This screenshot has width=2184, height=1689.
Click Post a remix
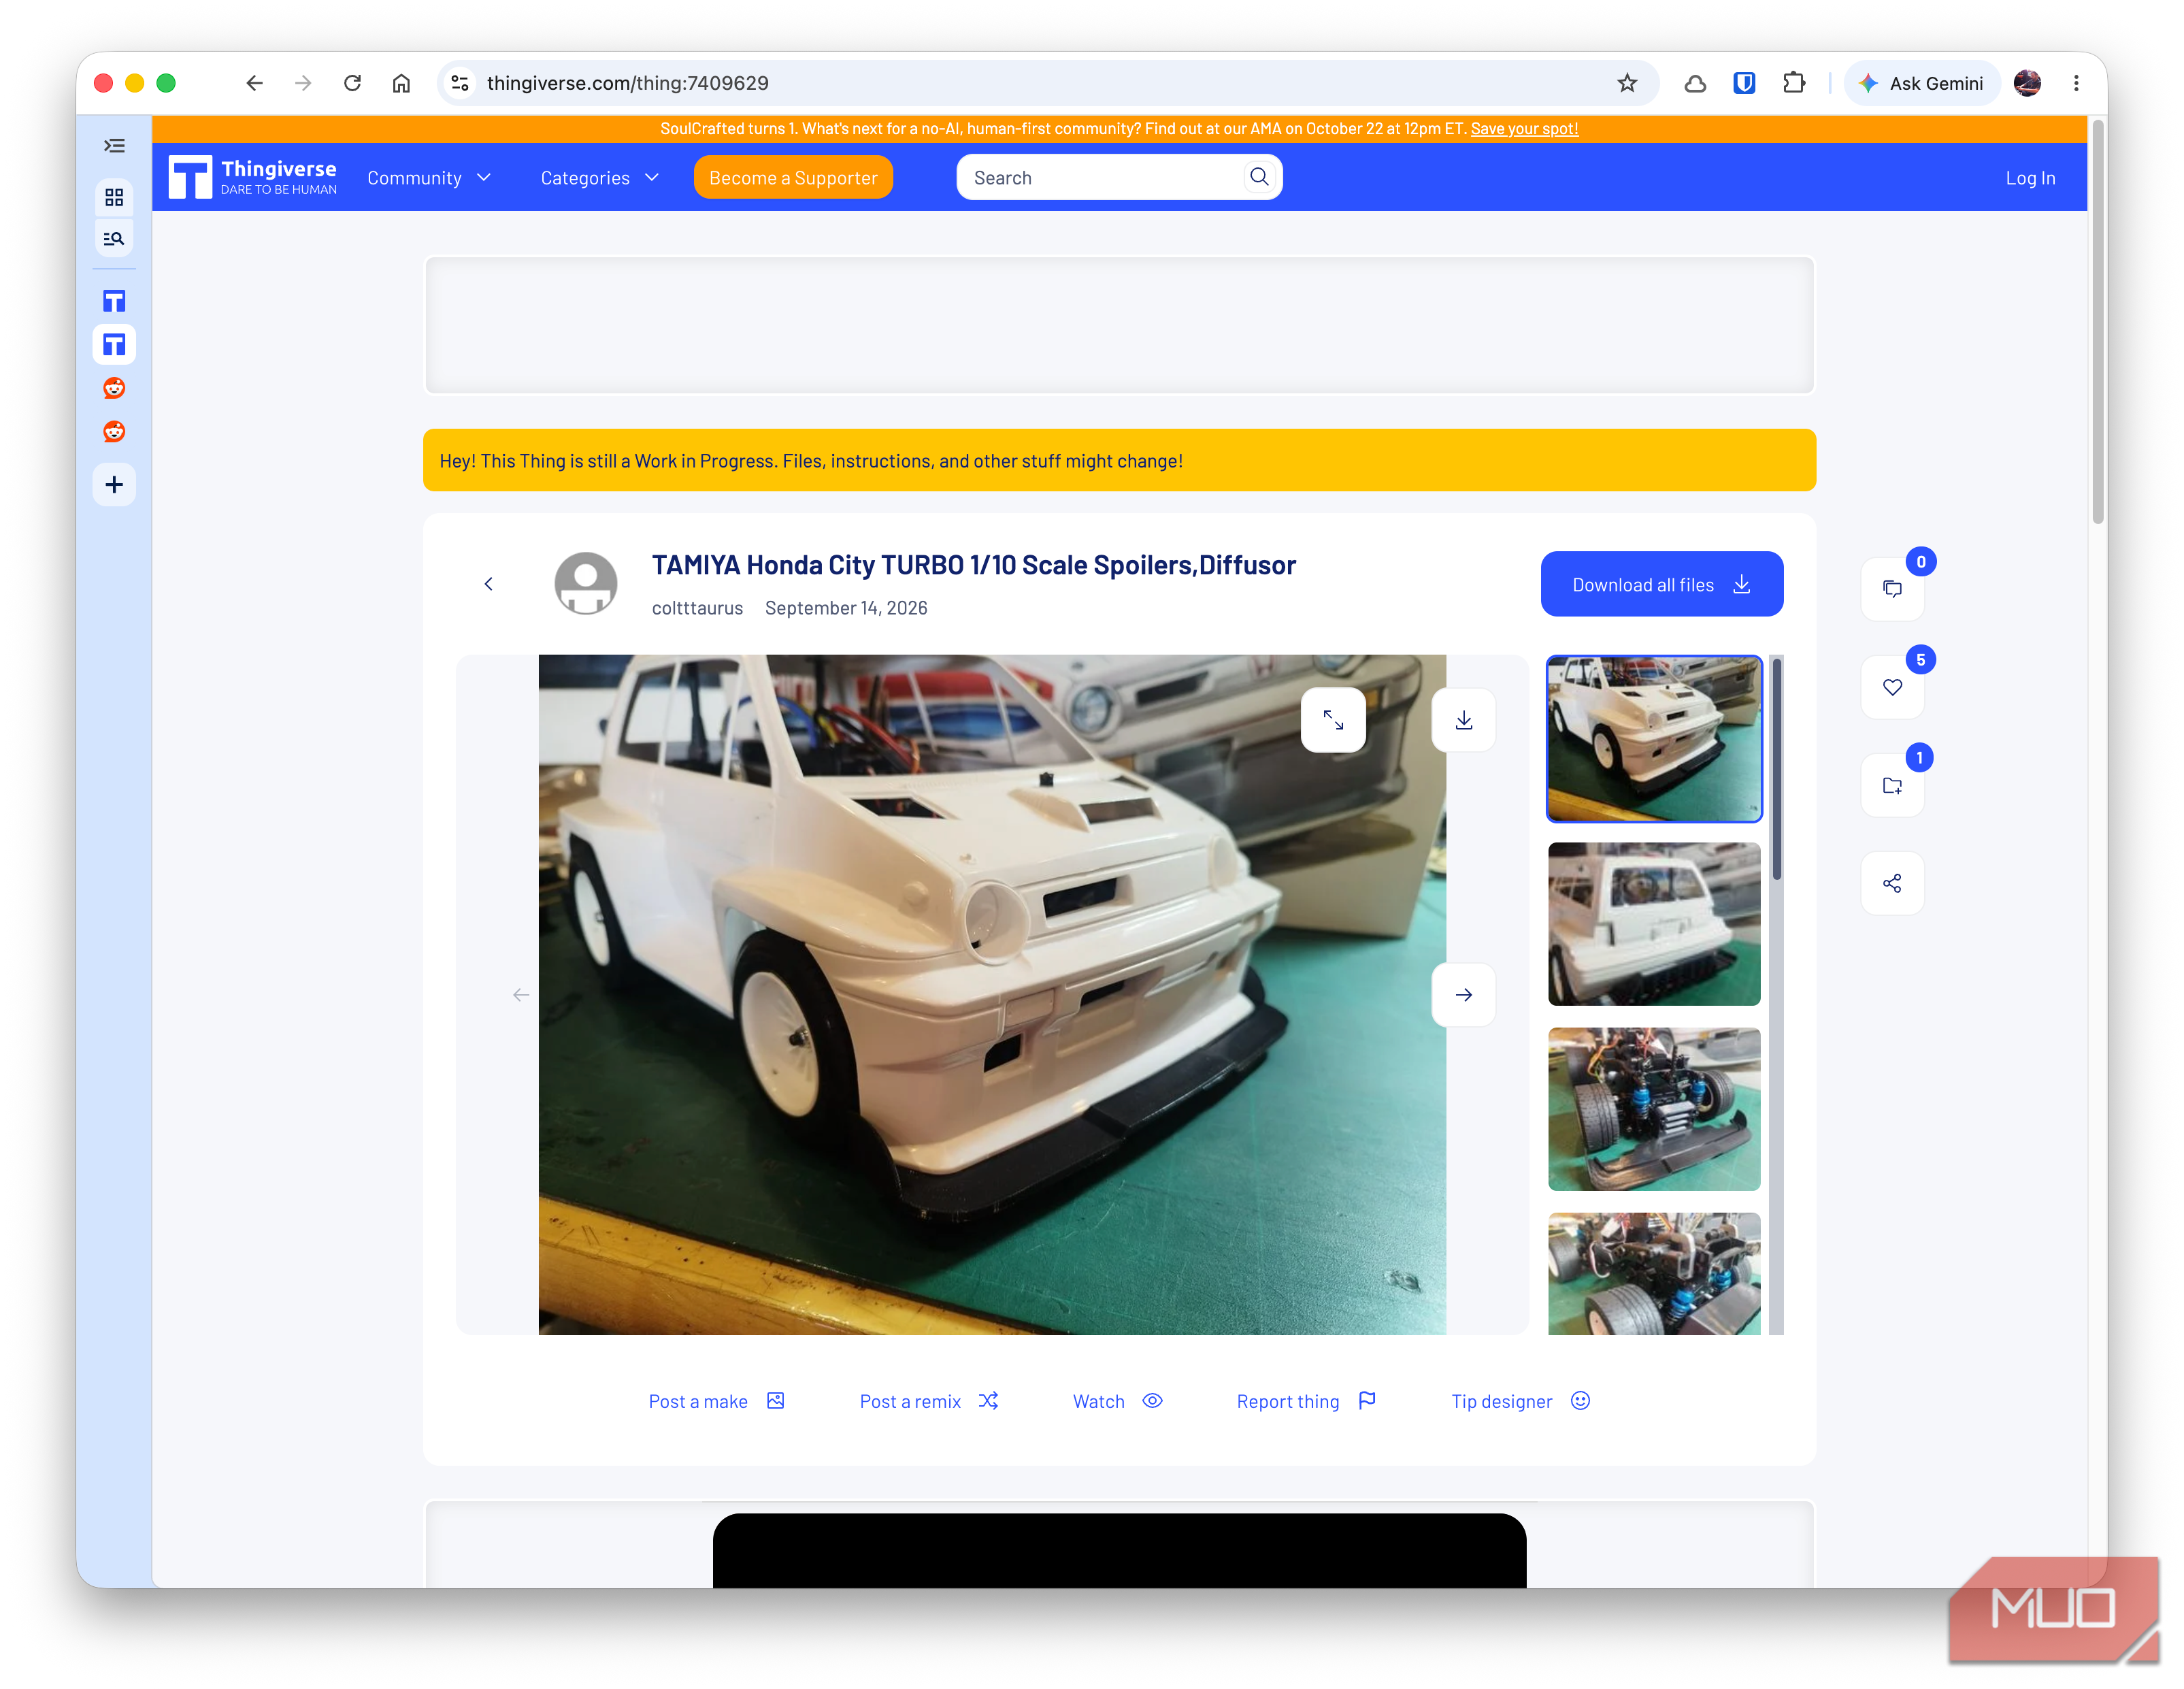928,1401
